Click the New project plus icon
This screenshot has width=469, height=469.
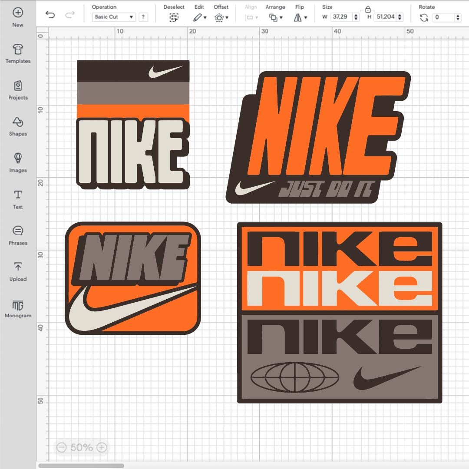(18, 13)
